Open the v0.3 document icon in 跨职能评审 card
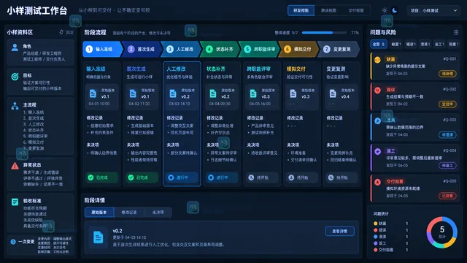 coord(253,94)
